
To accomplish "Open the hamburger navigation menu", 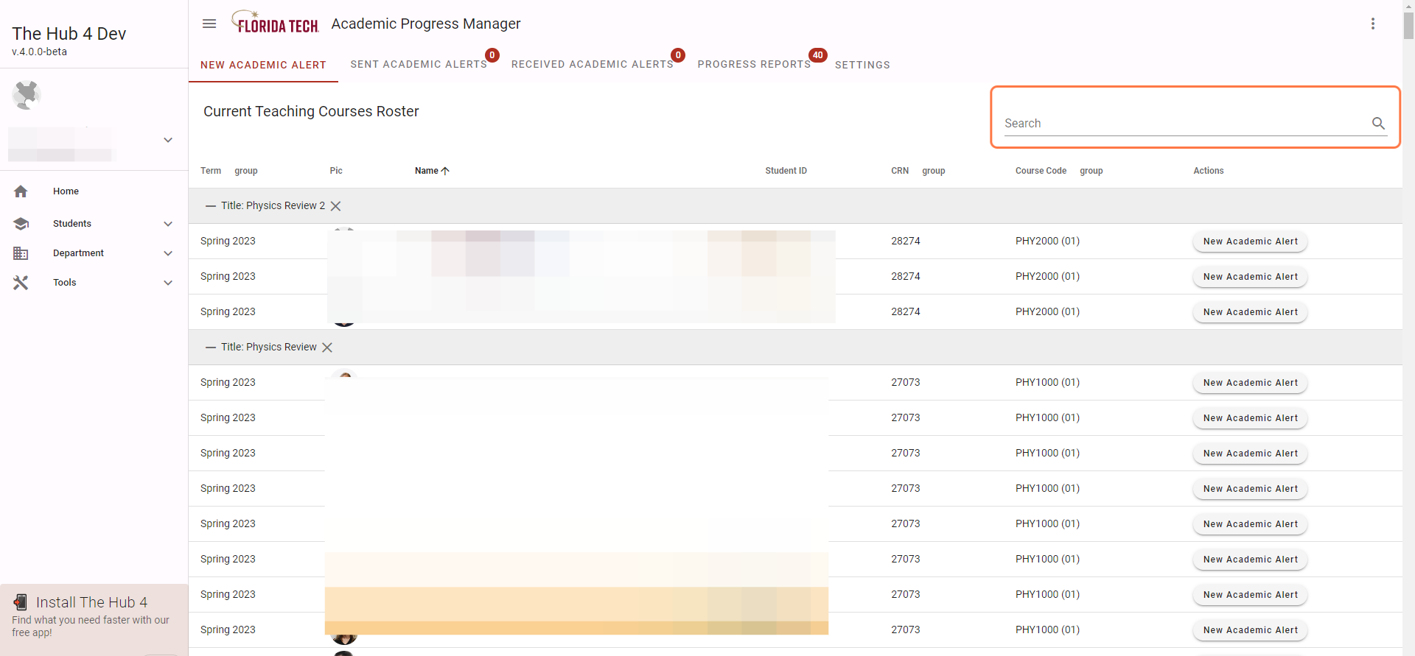I will 209,24.
